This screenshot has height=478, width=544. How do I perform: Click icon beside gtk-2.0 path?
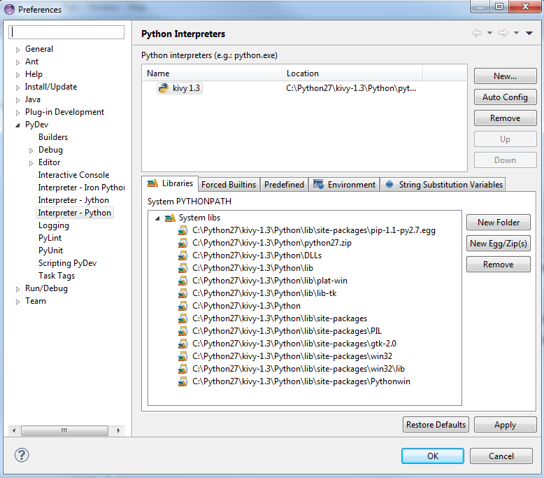click(x=182, y=344)
